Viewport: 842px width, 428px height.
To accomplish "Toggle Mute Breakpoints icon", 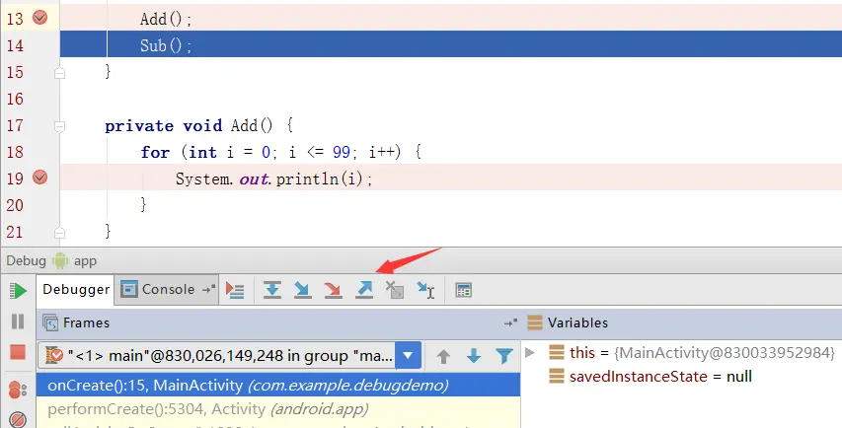I will tap(18, 419).
